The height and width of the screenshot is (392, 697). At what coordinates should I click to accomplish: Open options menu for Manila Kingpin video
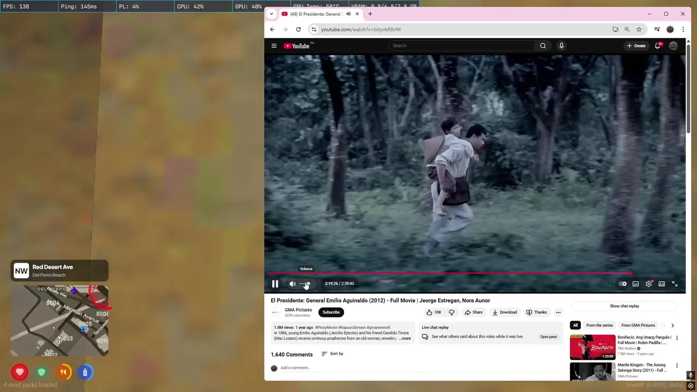pos(677,365)
